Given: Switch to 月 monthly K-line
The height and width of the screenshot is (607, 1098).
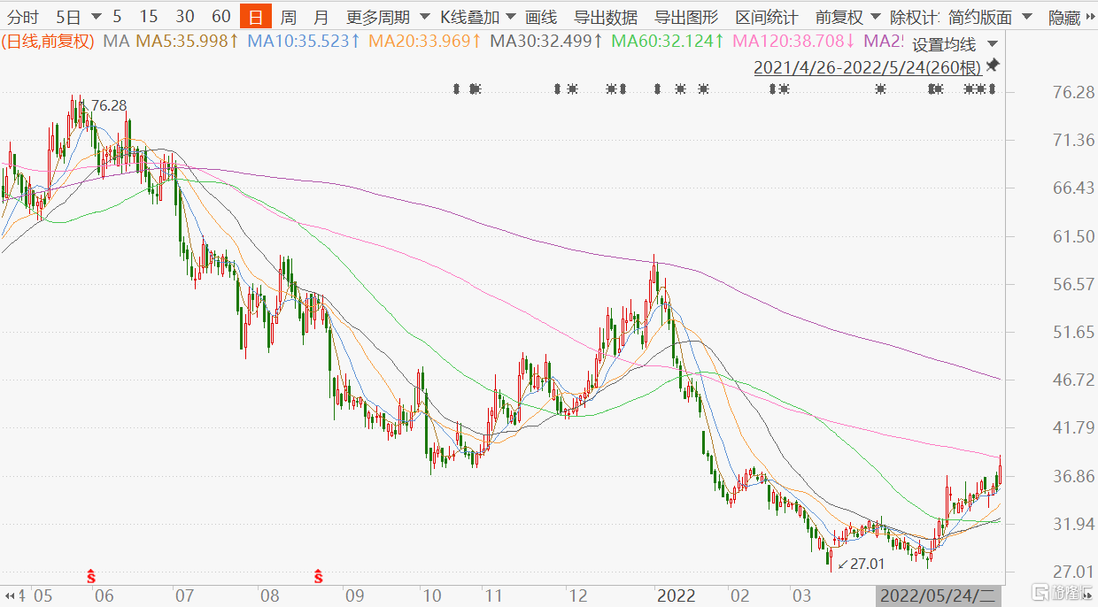Looking at the screenshot, I should tap(321, 17).
